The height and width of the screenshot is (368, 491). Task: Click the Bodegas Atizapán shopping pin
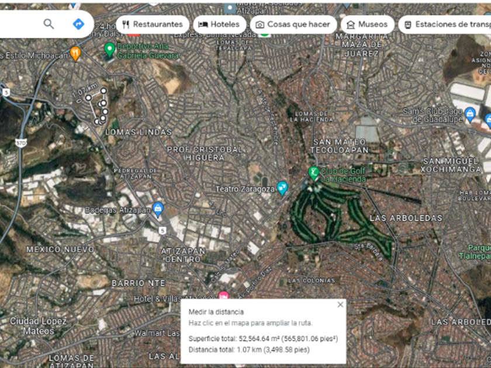point(158,209)
